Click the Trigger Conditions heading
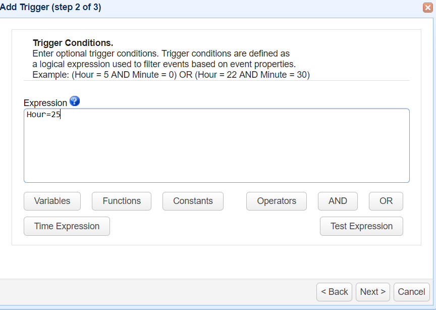The image size is (436, 310). (73, 43)
